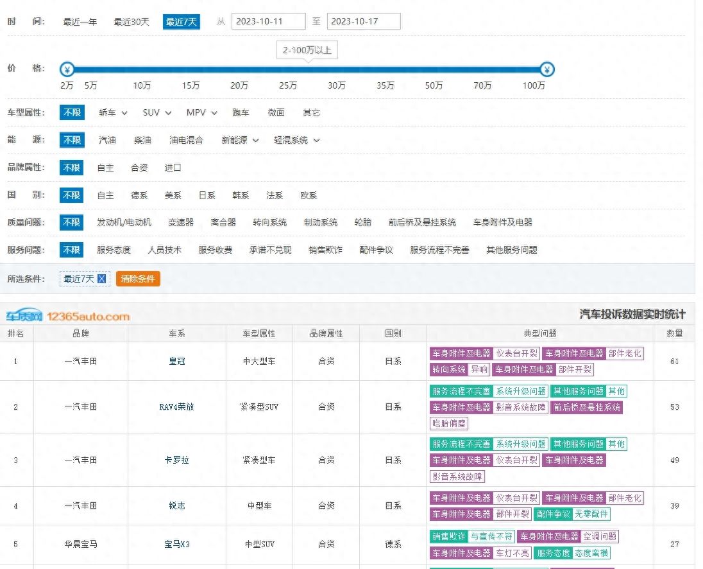This screenshot has height=569, width=703.
Task: Click count value 61 in 皇冠 row
Action: coord(674,361)
